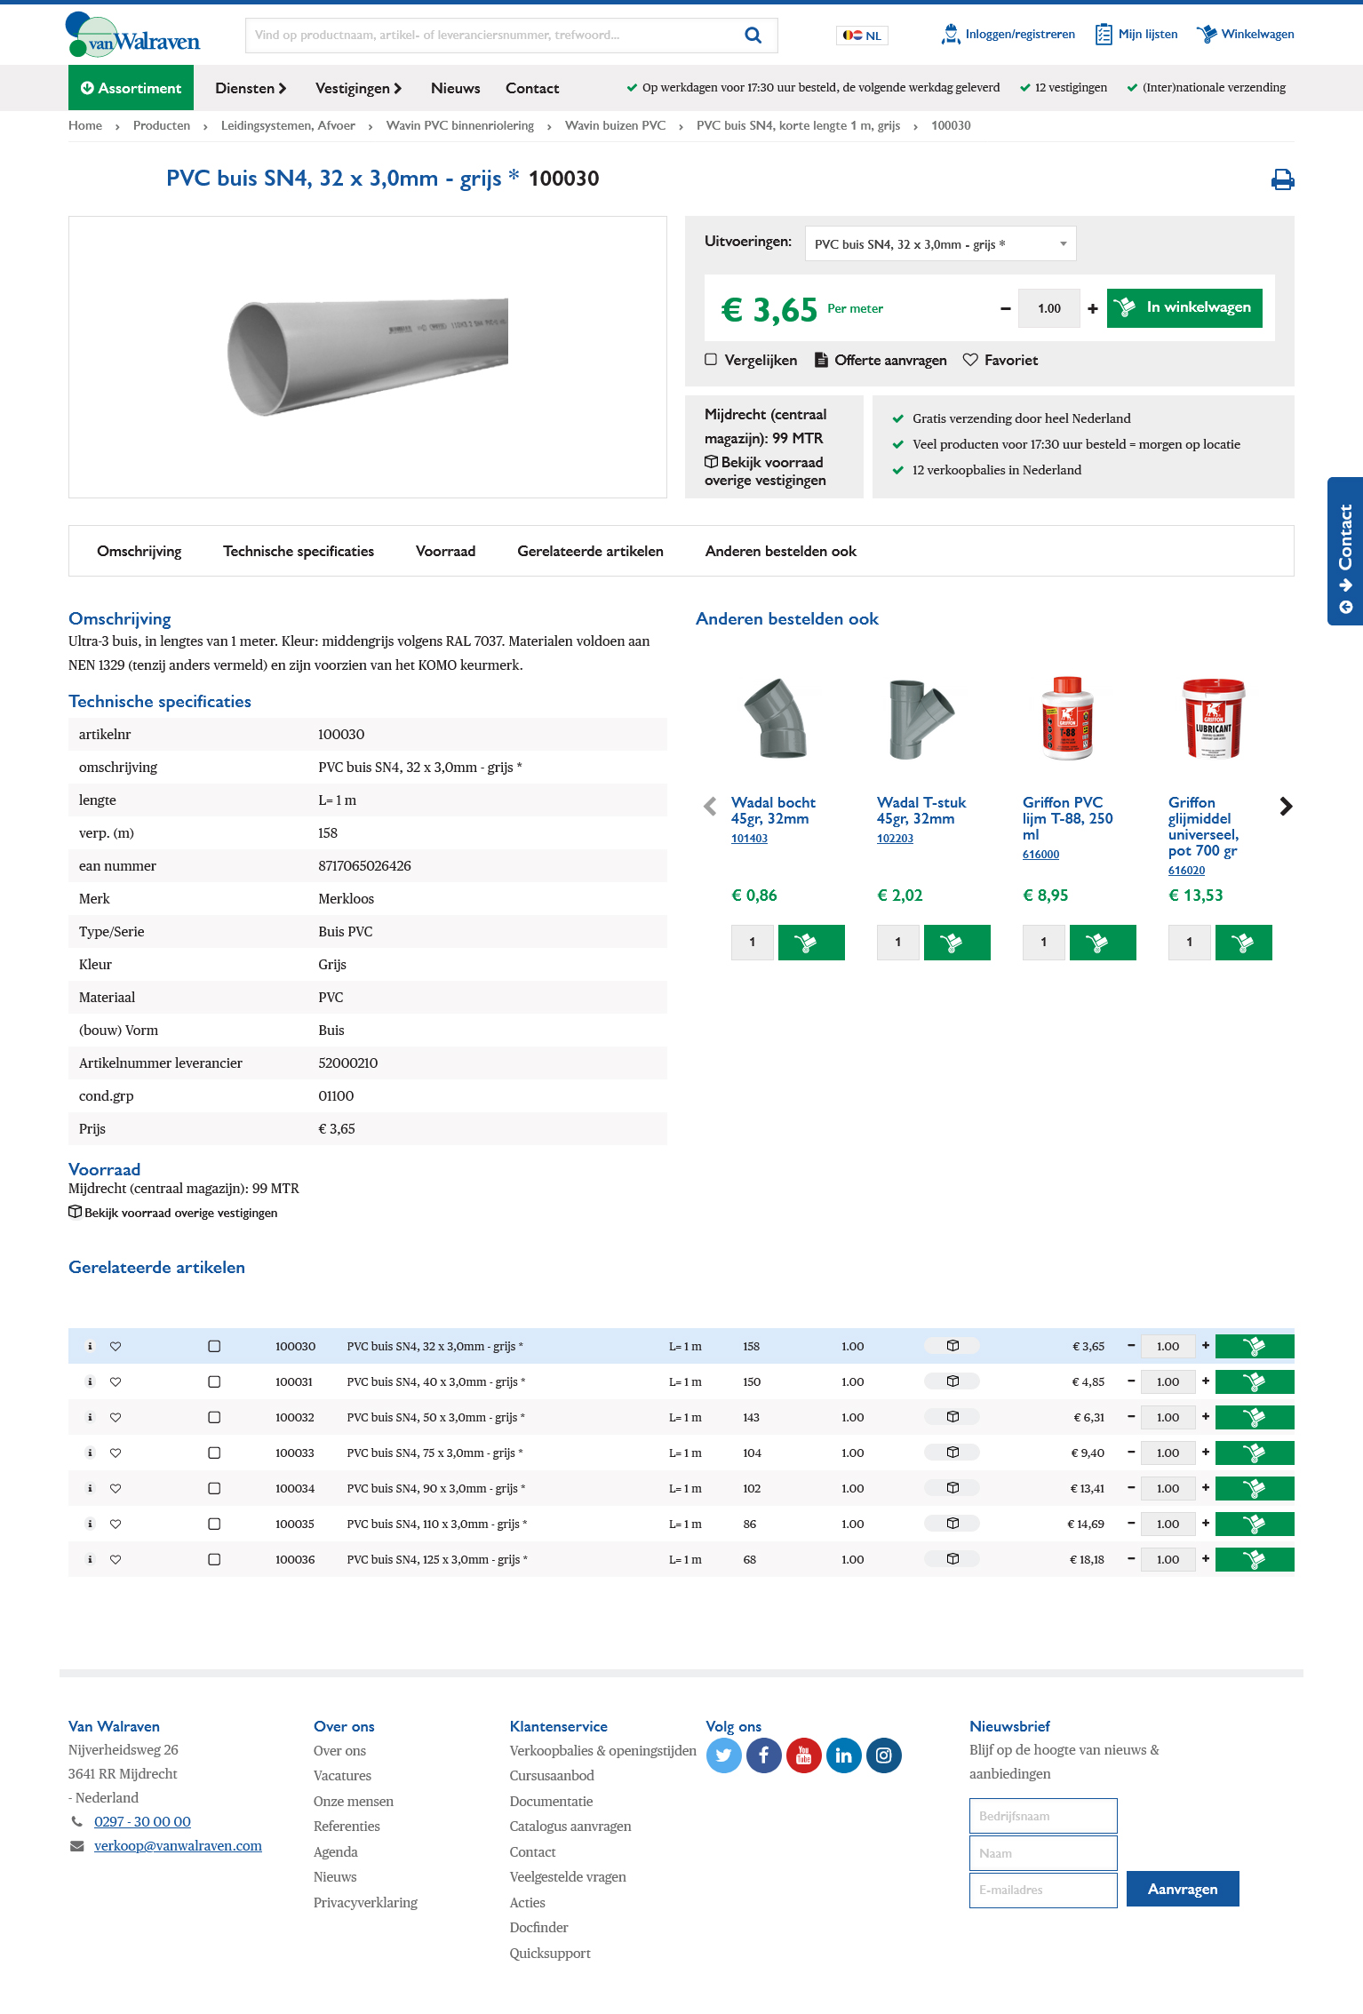Show previous products in carousel
Image resolution: width=1363 pixels, height=2014 pixels.
(710, 807)
